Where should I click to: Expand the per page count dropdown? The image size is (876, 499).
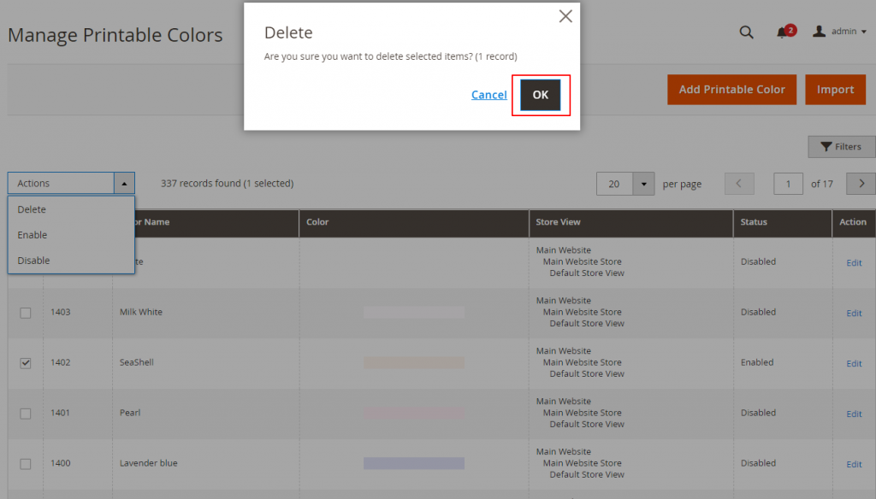click(x=643, y=184)
